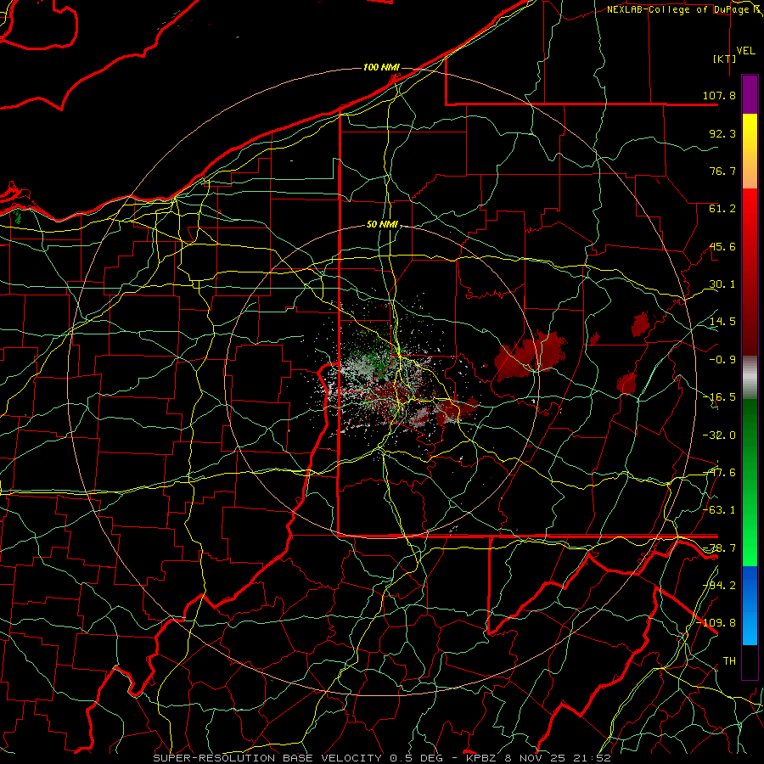Click the 100 NMI range ring label
This screenshot has height=764, width=764.
tap(381, 67)
